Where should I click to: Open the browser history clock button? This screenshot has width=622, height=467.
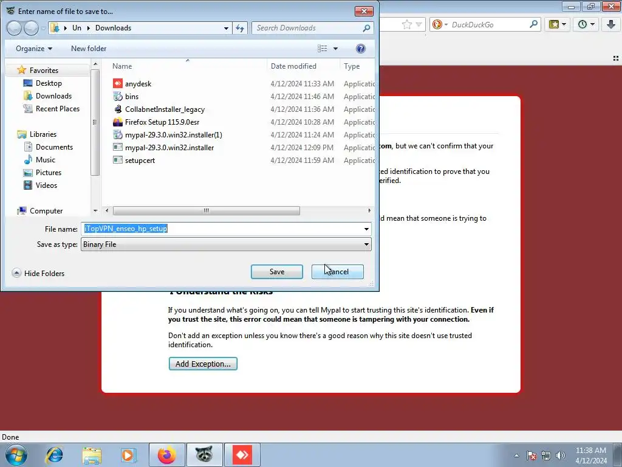pos(586,24)
